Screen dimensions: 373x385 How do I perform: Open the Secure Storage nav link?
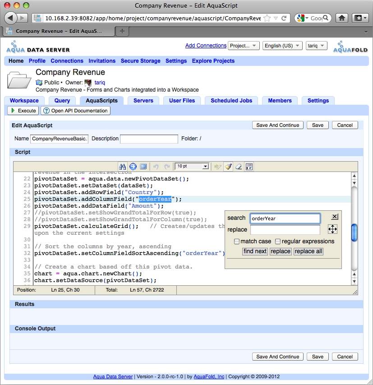coord(140,61)
